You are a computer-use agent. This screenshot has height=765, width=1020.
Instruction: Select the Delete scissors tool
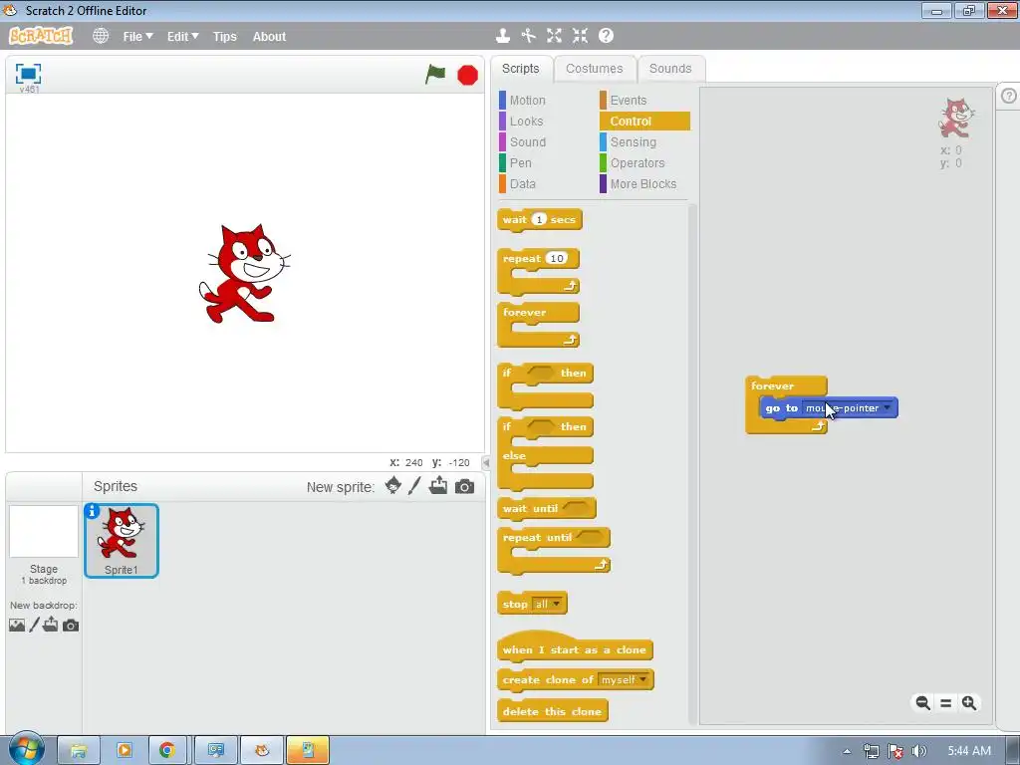[x=528, y=36]
